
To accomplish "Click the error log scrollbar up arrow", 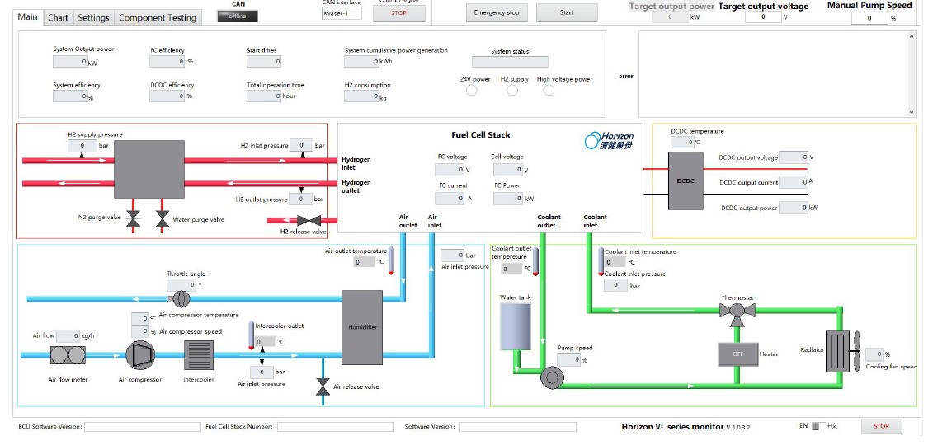I will (911, 37).
